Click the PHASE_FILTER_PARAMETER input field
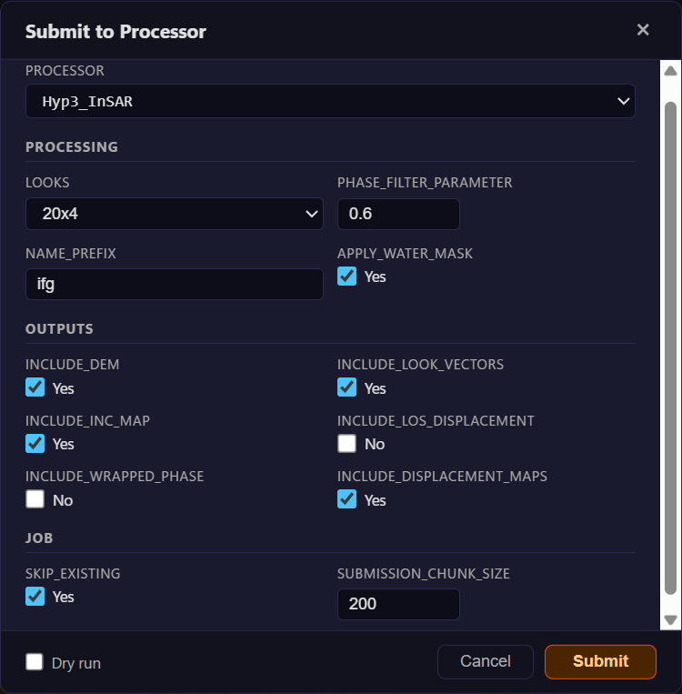682x694 pixels. (398, 214)
